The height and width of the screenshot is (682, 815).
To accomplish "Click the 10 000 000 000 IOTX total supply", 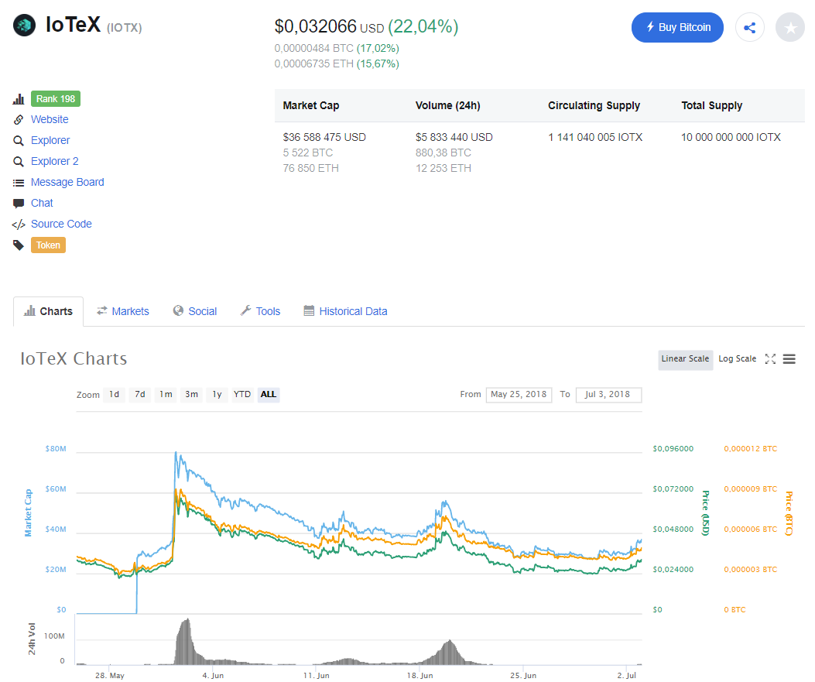I will pos(731,137).
